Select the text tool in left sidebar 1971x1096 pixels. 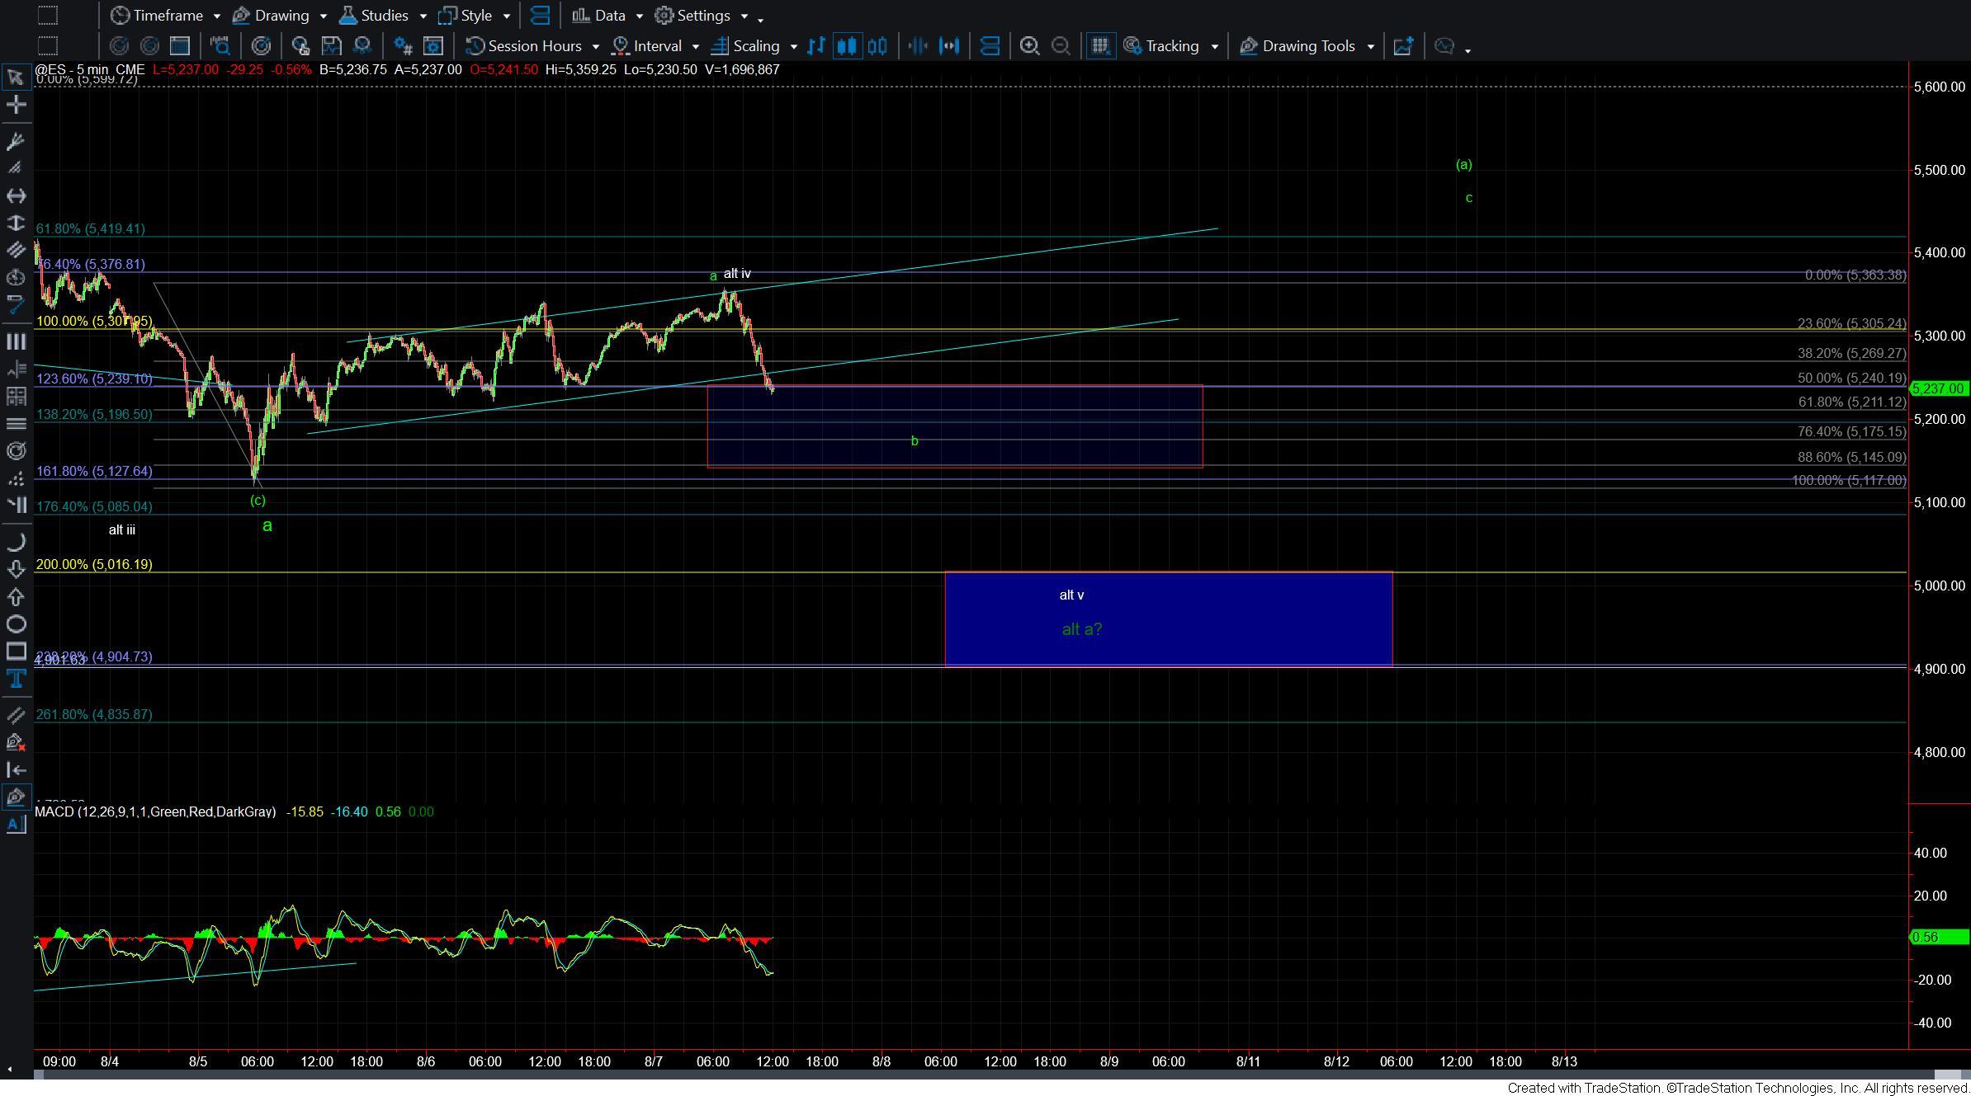[15, 679]
